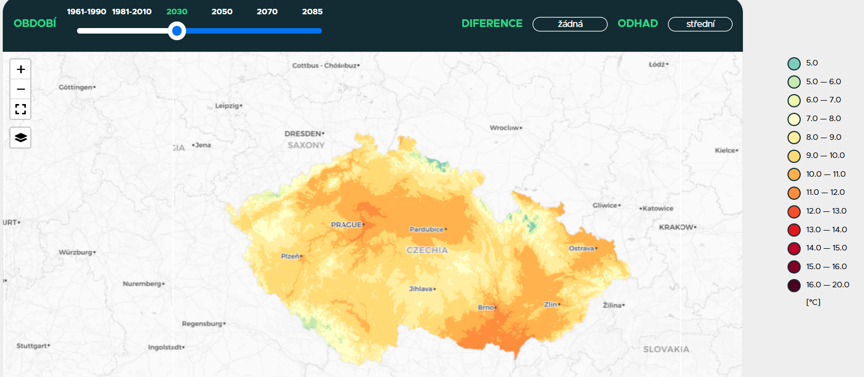This screenshot has width=864, height=377.
Task: Open the DIFERENCE 'žádná' dropdown
Action: coord(570,24)
